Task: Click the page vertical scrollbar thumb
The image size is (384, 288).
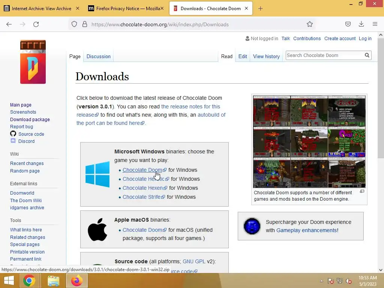Action: tap(381, 98)
